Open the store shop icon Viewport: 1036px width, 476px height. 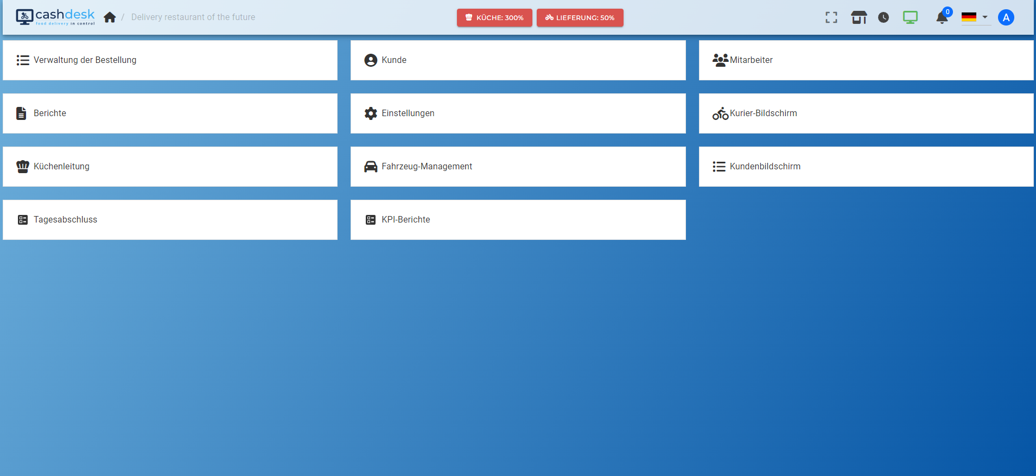tap(859, 17)
